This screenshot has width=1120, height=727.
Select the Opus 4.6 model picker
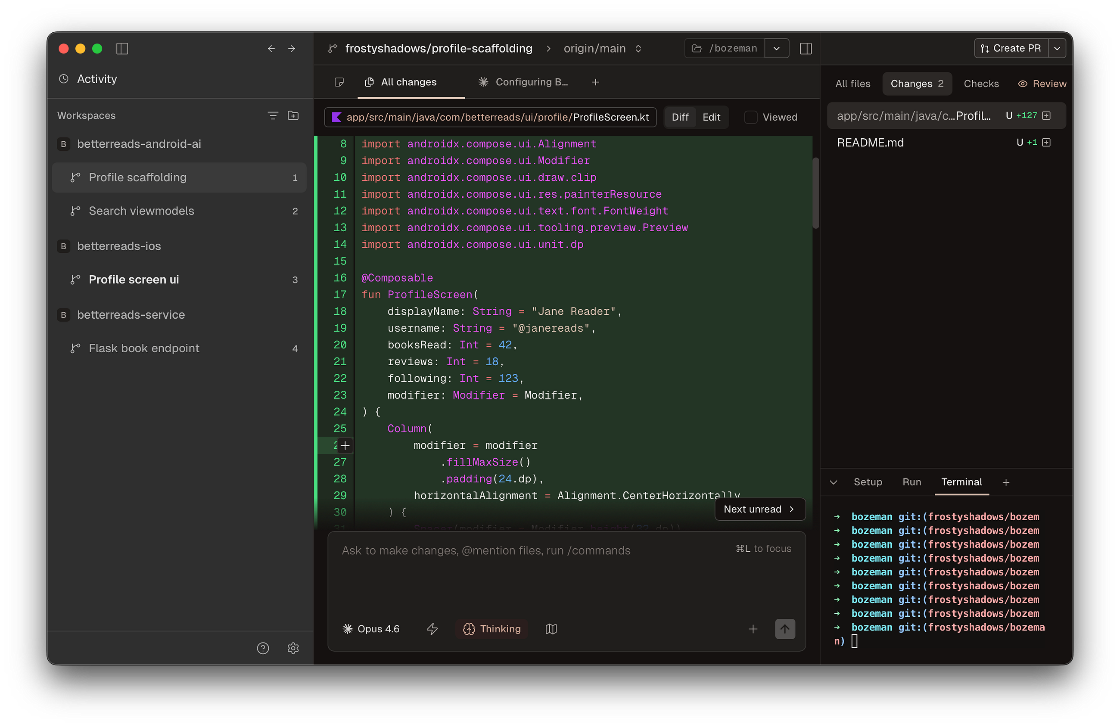371,629
